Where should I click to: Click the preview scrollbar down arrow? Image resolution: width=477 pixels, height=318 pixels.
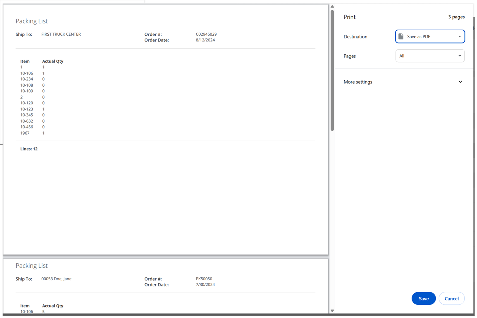pyautogui.click(x=332, y=311)
